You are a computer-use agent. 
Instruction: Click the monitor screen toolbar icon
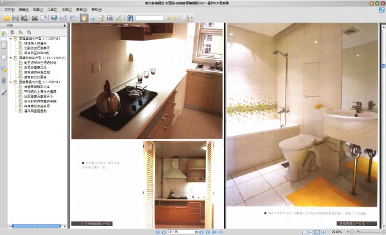coord(53,18)
